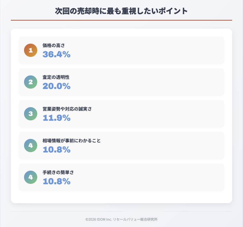Screen dimensions: 243x227
Task: Select the 相場情報が事前にわかること label
Action: (x=72, y=141)
